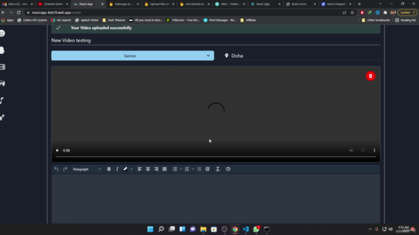Open the browser tab search chevron
Viewport: 419px width, 235px height.
380,4
